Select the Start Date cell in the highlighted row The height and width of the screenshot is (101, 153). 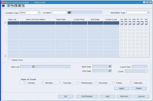pyautogui.click(x=63, y=23)
